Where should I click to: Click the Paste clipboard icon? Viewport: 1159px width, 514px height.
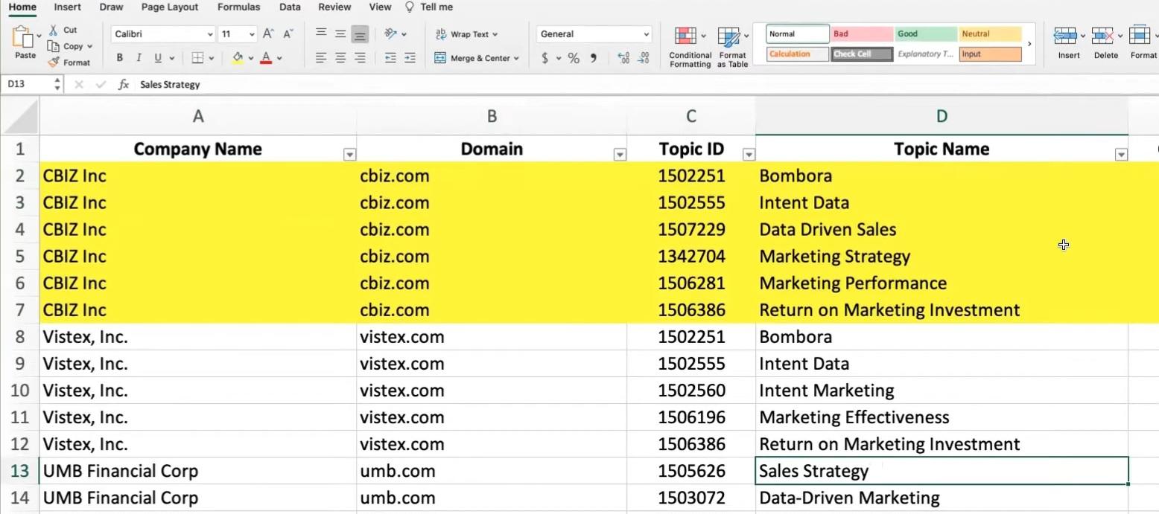(x=24, y=36)
